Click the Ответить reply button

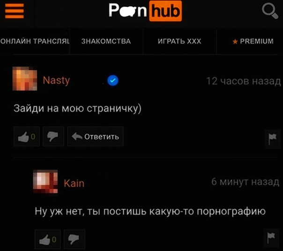pos(95,136)
